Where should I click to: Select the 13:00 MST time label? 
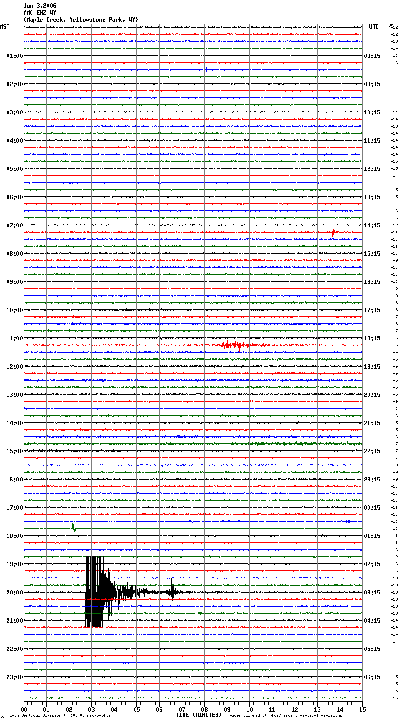click(x=15, y=395)
